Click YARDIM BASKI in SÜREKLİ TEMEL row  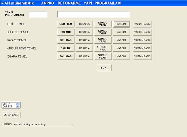tap(142, 32)
